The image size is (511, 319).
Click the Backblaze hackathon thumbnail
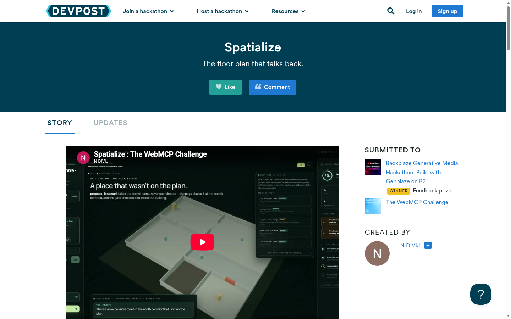click(373, 167)
